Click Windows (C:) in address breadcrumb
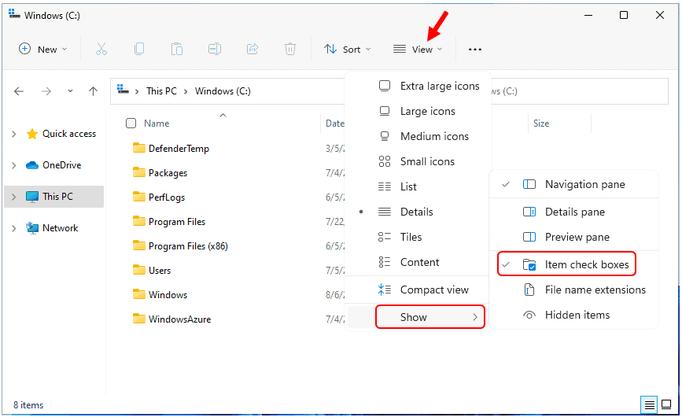682x417 pixels. pos(223,91)
